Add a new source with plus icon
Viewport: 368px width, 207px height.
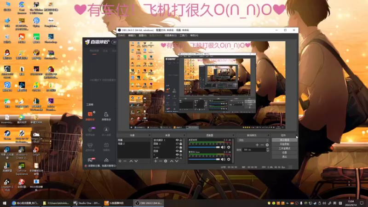155,161
